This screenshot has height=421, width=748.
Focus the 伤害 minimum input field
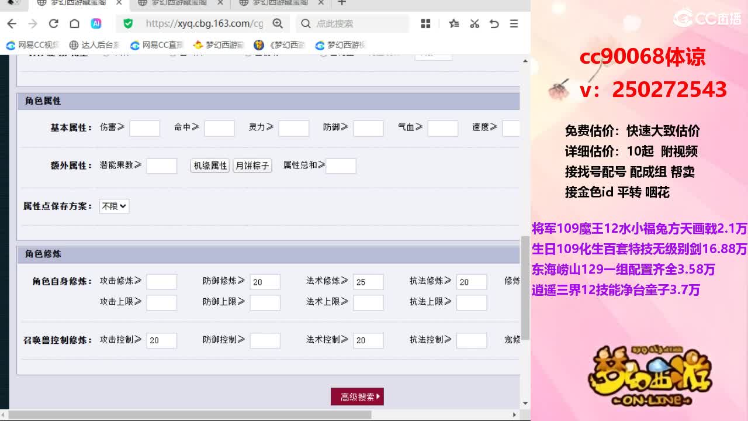(144, 128)
